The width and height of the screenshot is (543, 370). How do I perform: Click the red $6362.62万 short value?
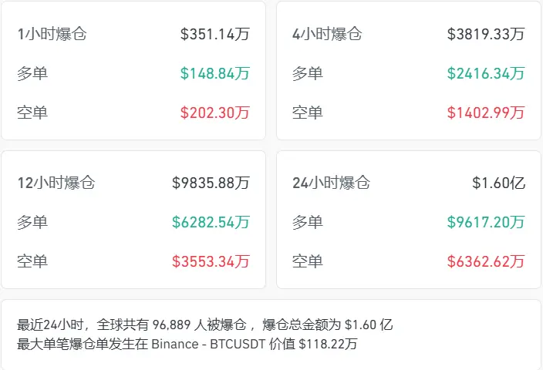point(486,261)
